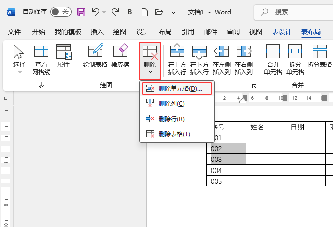This screenshot has height=227, width=333.
Task: Expand the undo history dropdown arrow
Action: tap(104, 12)
